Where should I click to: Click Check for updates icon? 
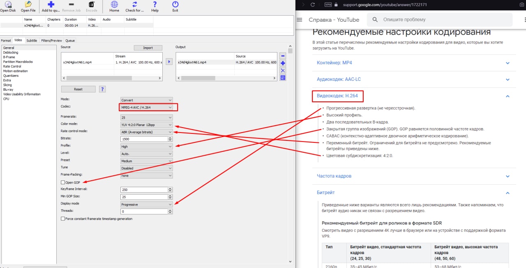tap(134, 5)
